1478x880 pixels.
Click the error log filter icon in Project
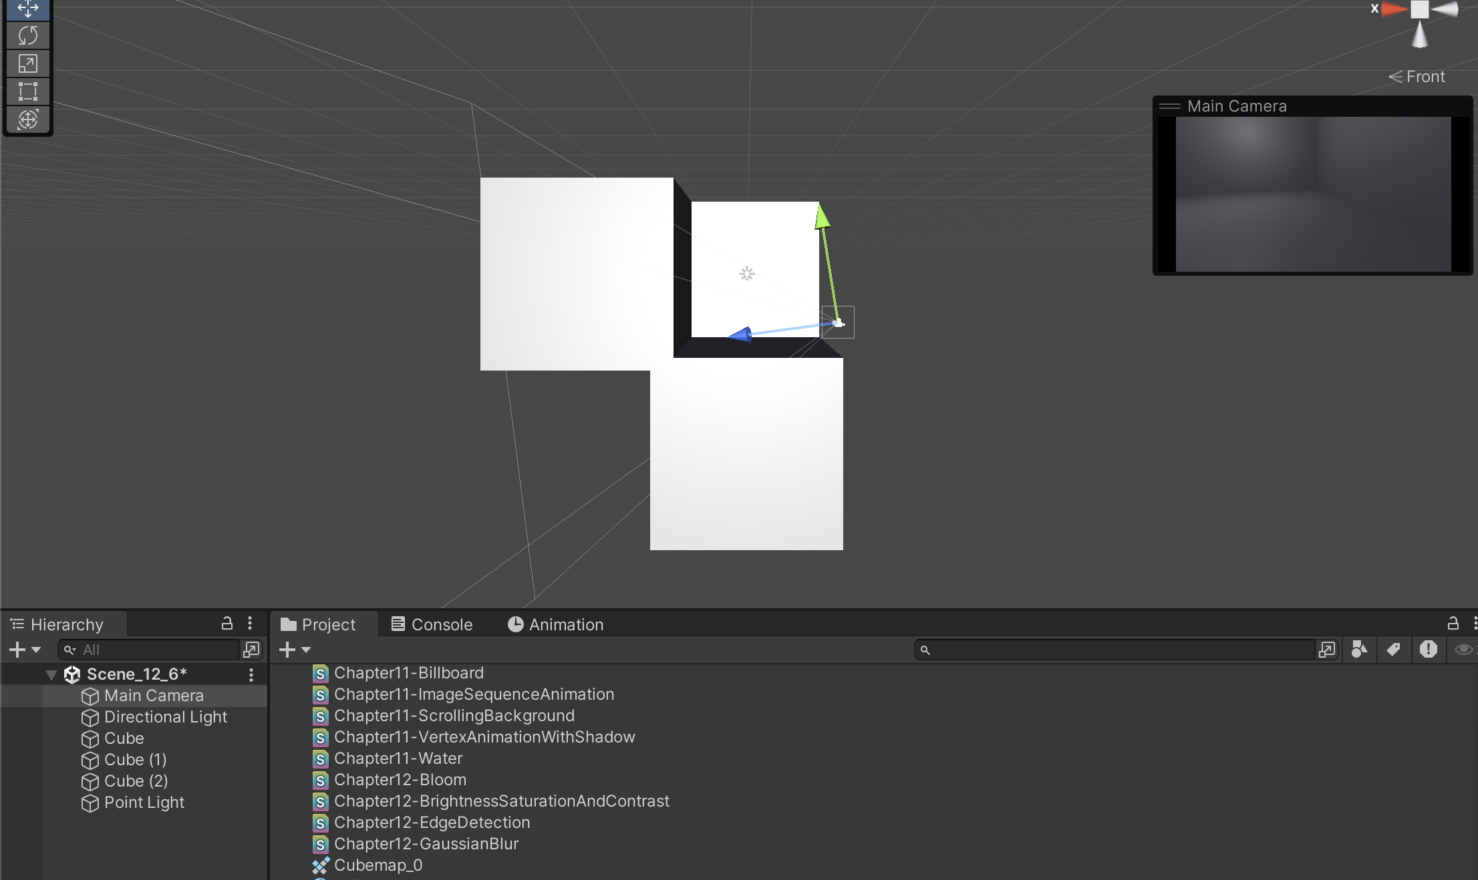tap(1428, 650)
